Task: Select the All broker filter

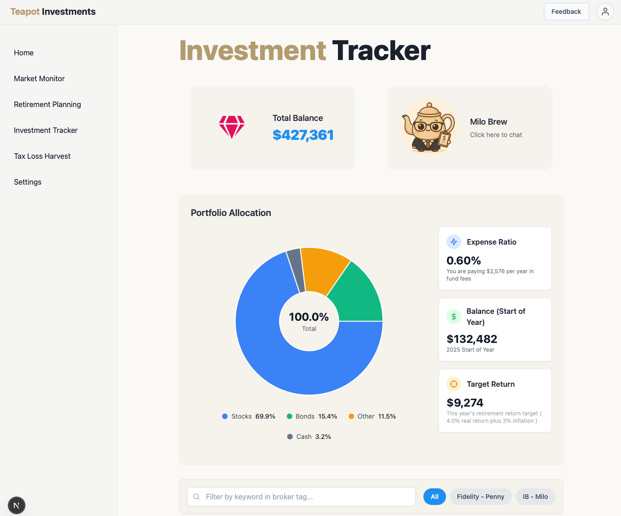Action: (434, 497)
